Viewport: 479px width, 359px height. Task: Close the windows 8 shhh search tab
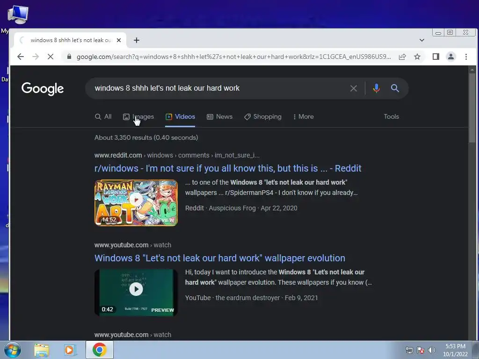[119, 40]
